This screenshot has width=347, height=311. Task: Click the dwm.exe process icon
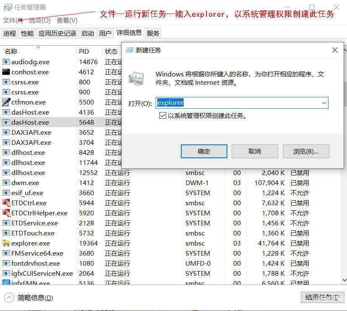tap(6, 183)
